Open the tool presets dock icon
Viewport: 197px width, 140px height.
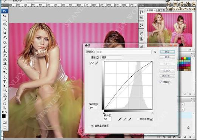[x=141, y=25]
